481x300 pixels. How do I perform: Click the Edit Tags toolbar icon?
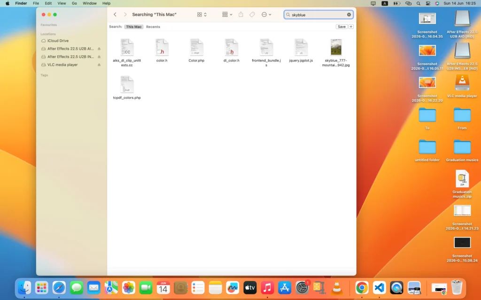point(252,15)
